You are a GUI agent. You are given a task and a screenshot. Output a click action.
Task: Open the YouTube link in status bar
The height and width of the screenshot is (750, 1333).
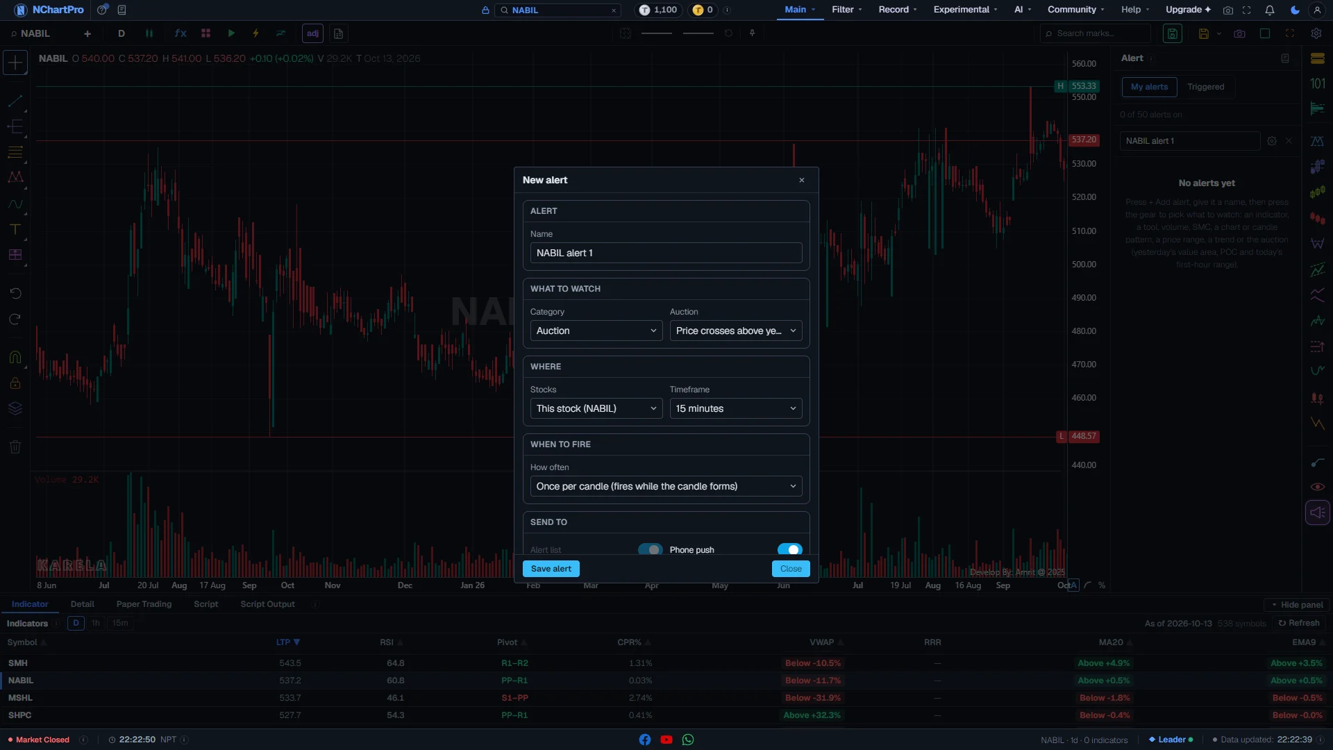coord(666,740)
